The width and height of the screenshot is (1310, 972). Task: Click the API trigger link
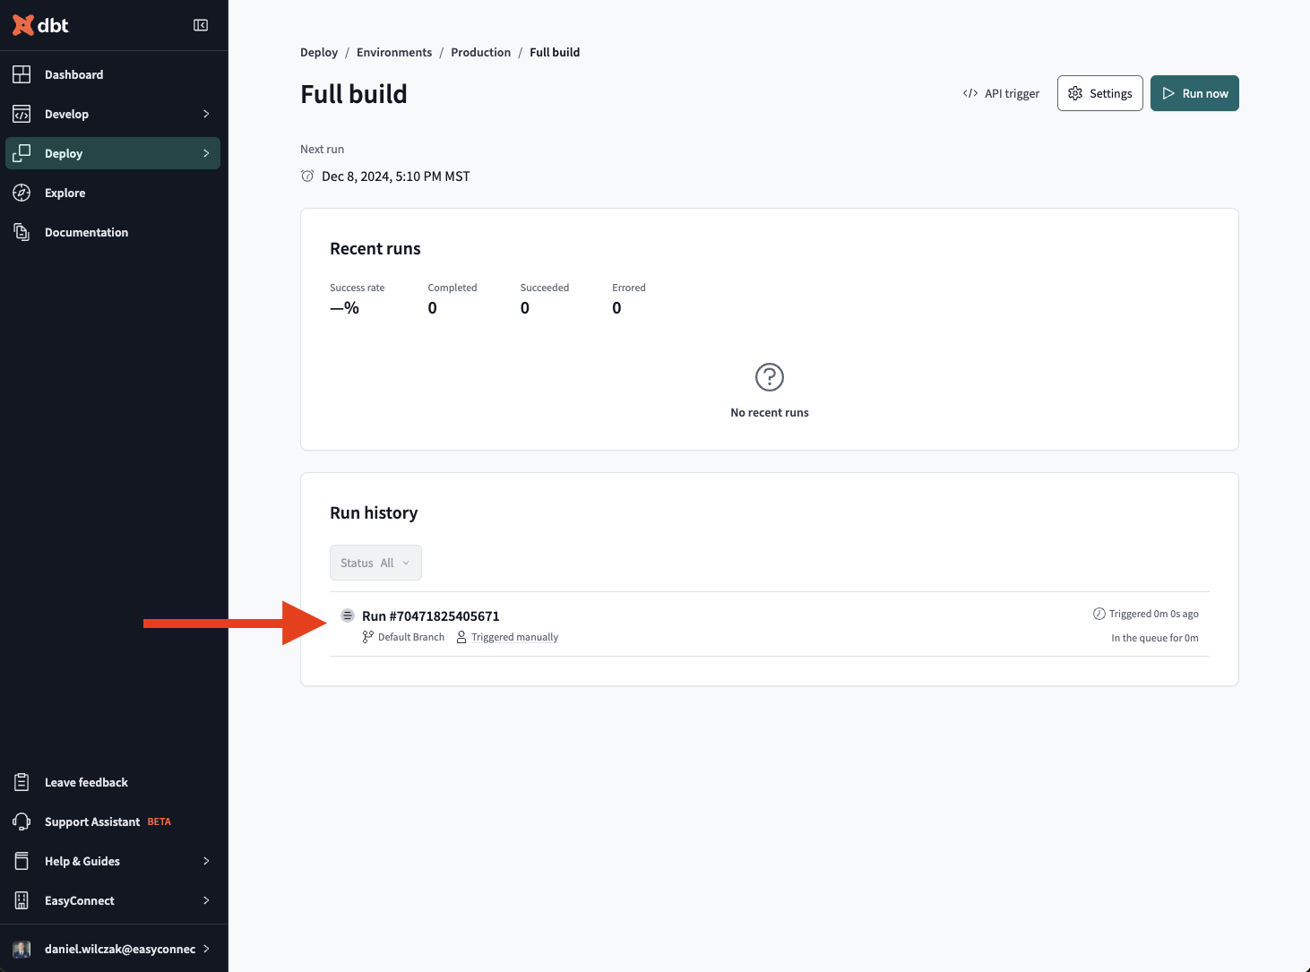1001,93
